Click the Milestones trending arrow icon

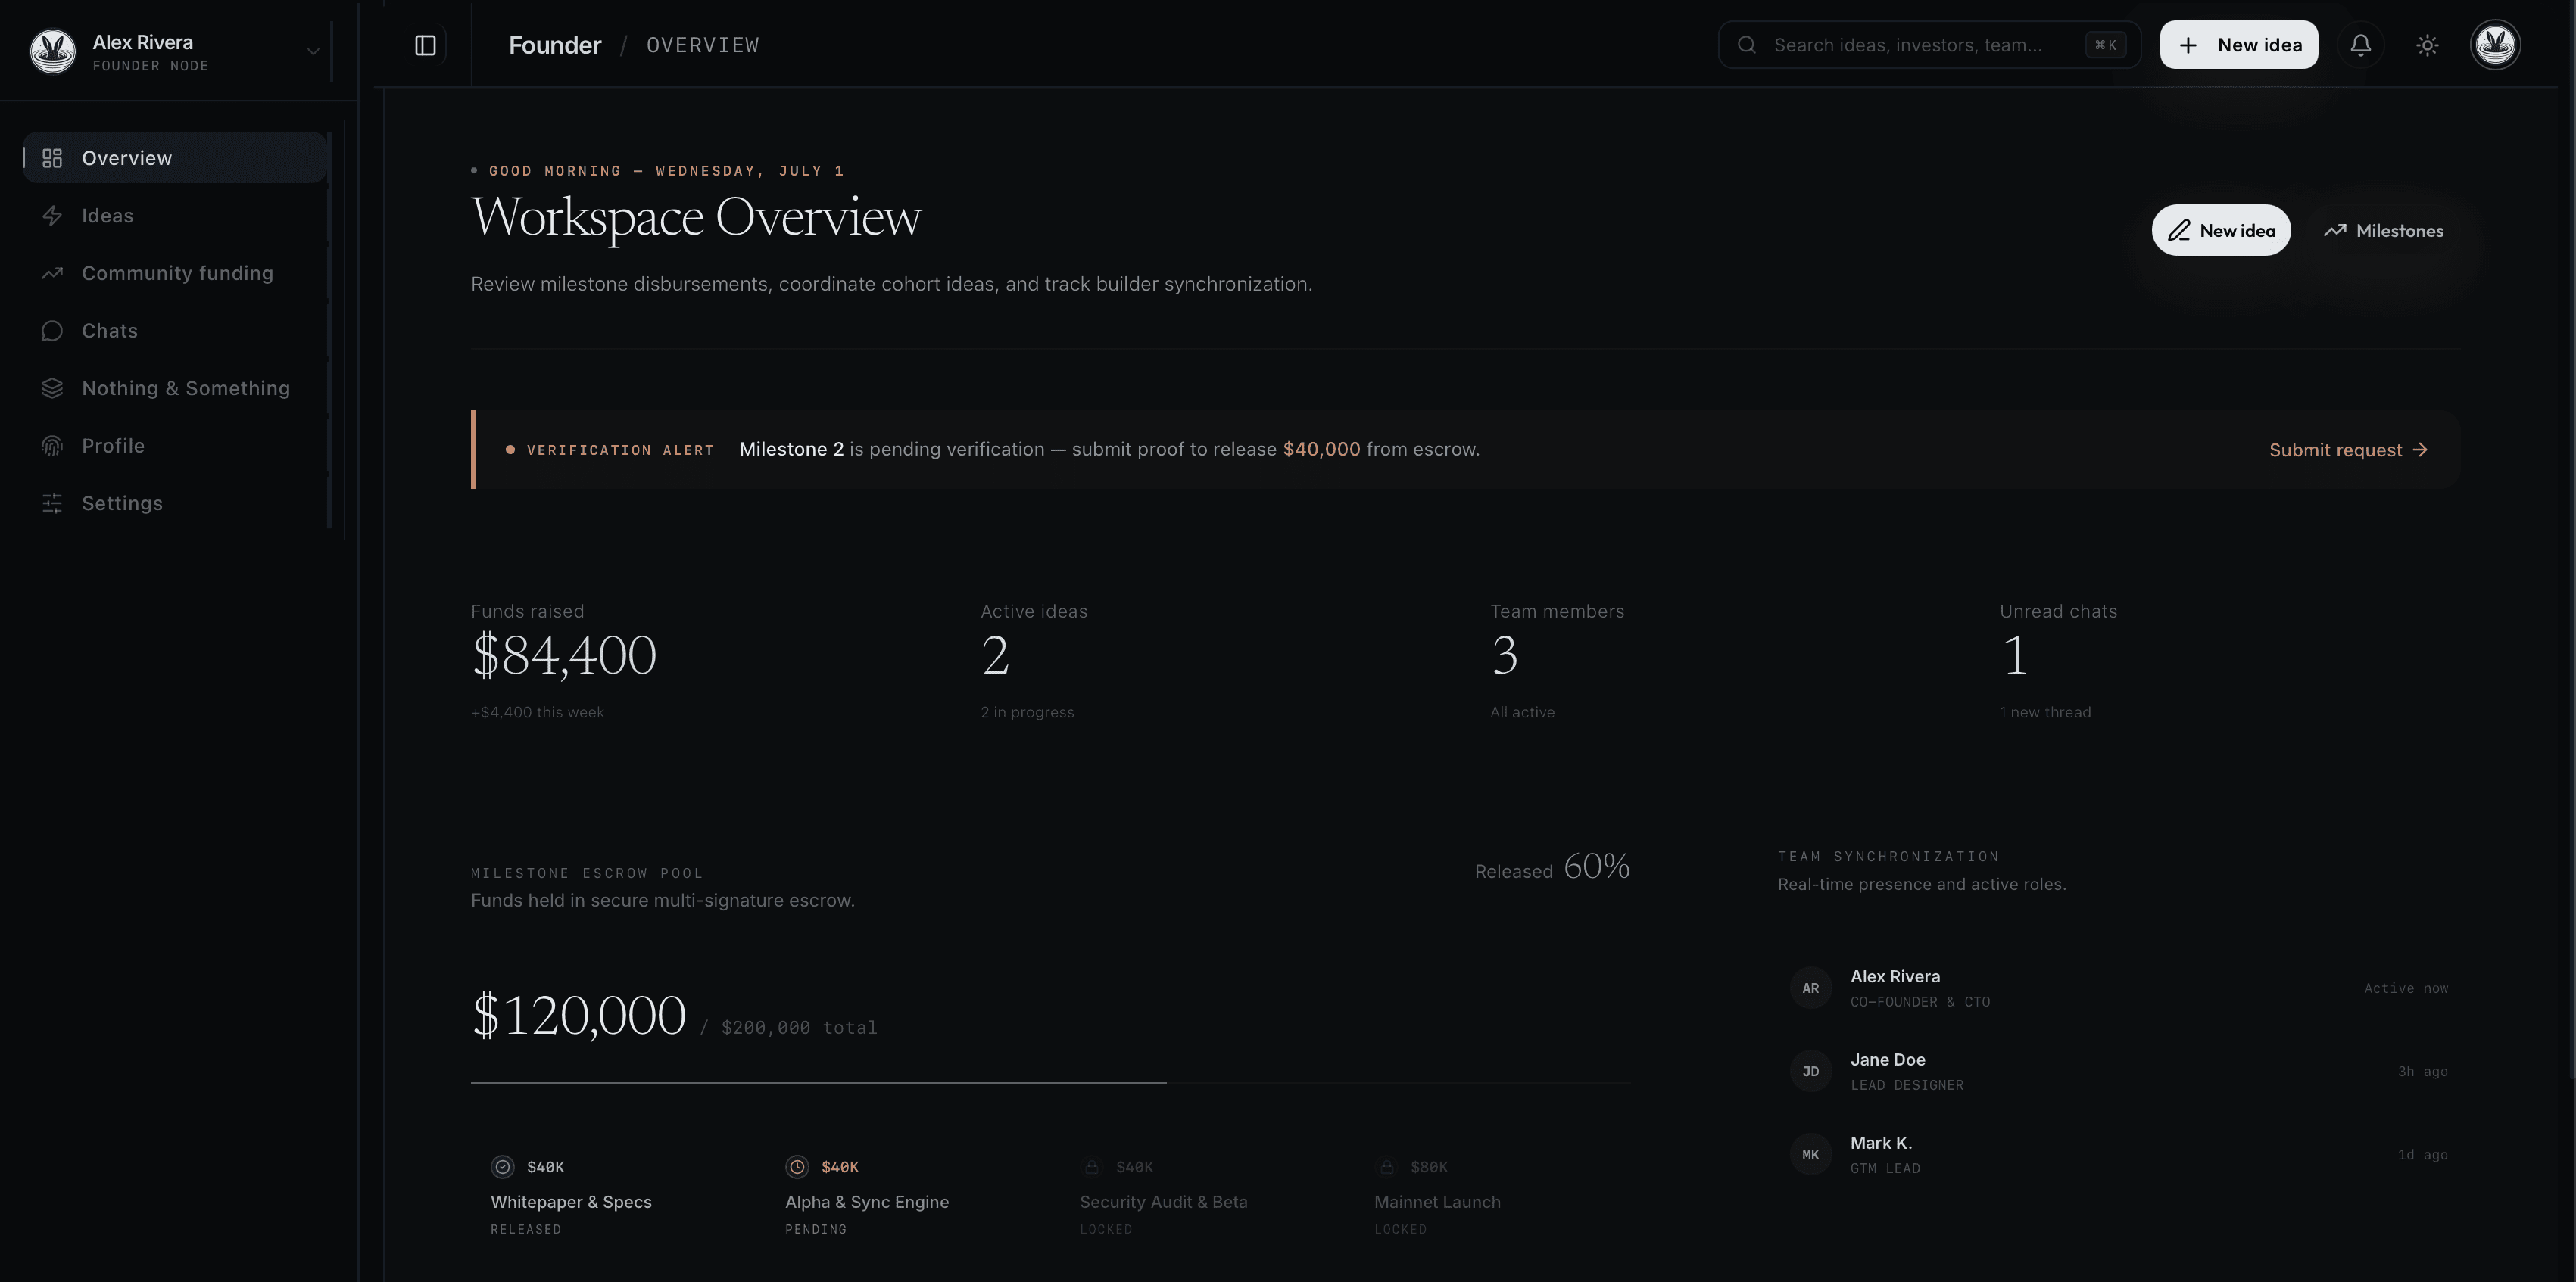(x=2335, y=231)
